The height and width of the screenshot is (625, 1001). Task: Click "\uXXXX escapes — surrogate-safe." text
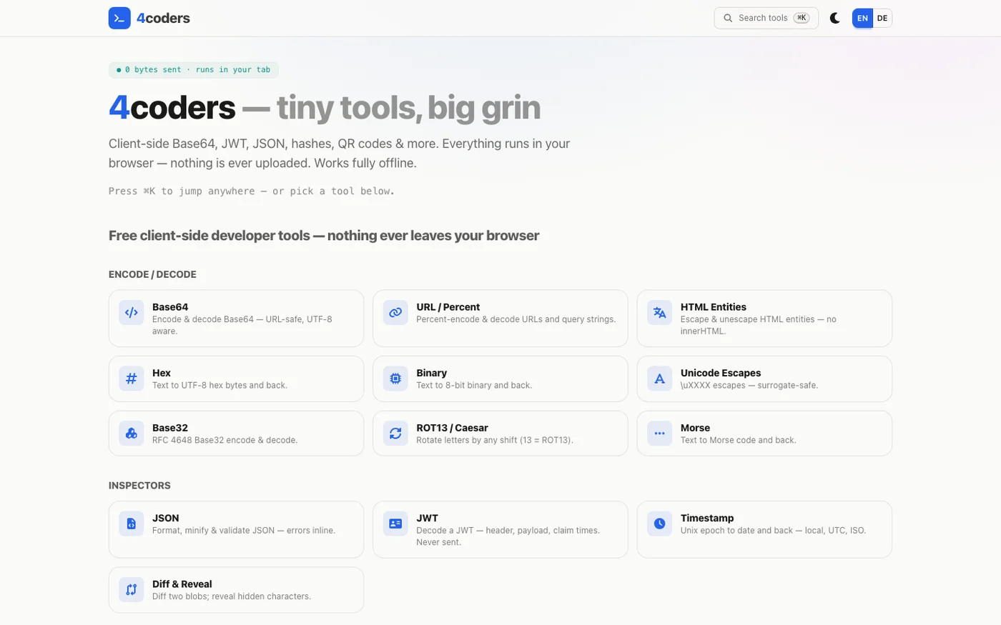tap(749, 385)
